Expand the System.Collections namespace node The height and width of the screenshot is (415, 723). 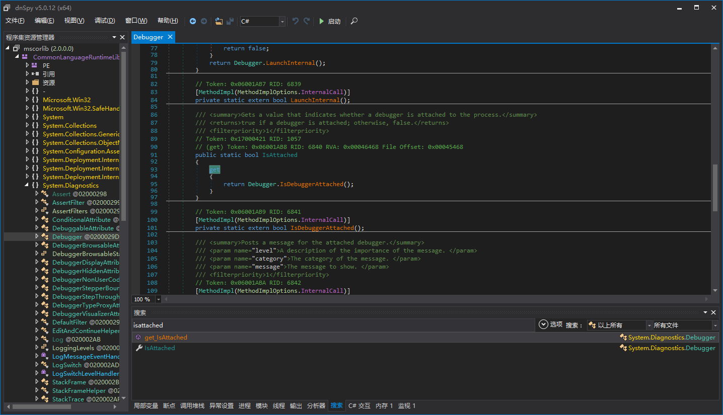click(28, 126)
